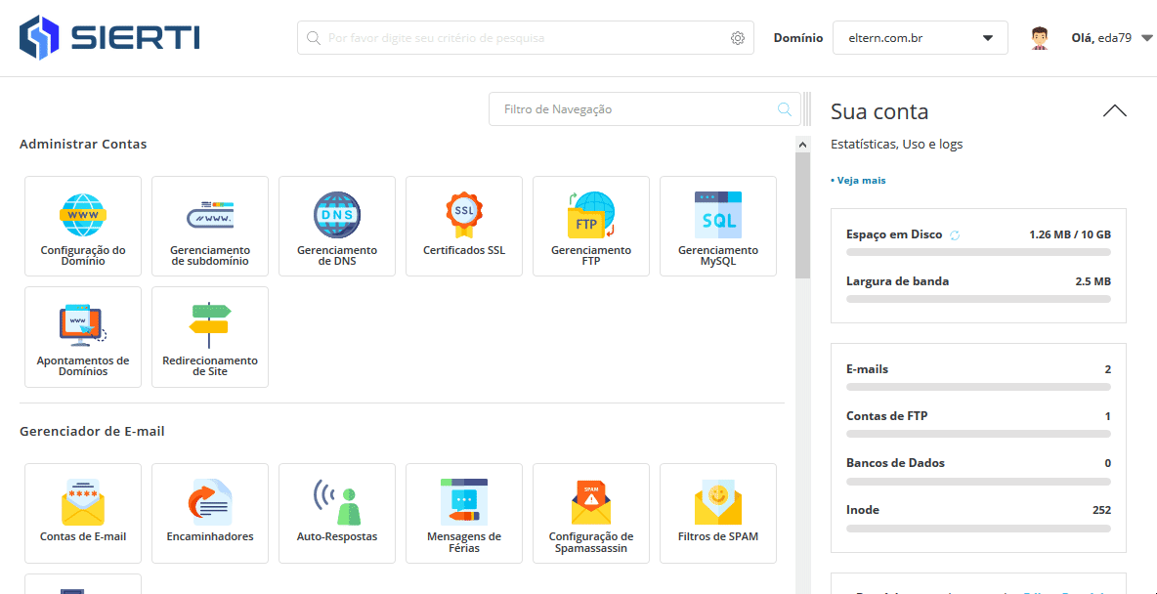Image resolution: width=1157 pixels, height=594 pixels.
Task: Focus the Filtro de Navegação field
Action: click(x=644, y=109)
